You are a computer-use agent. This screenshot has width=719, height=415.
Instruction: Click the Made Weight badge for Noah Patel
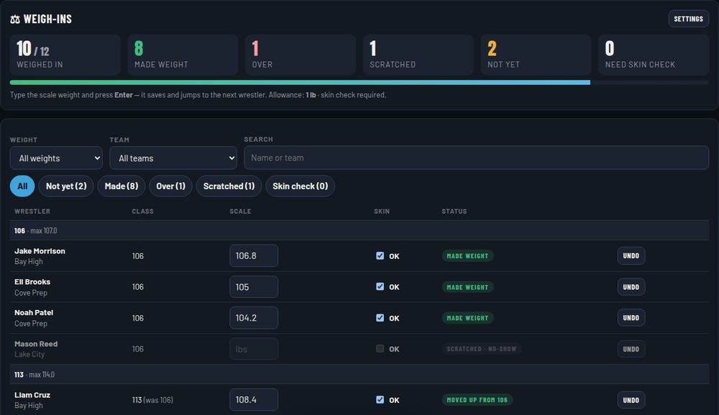467,318
